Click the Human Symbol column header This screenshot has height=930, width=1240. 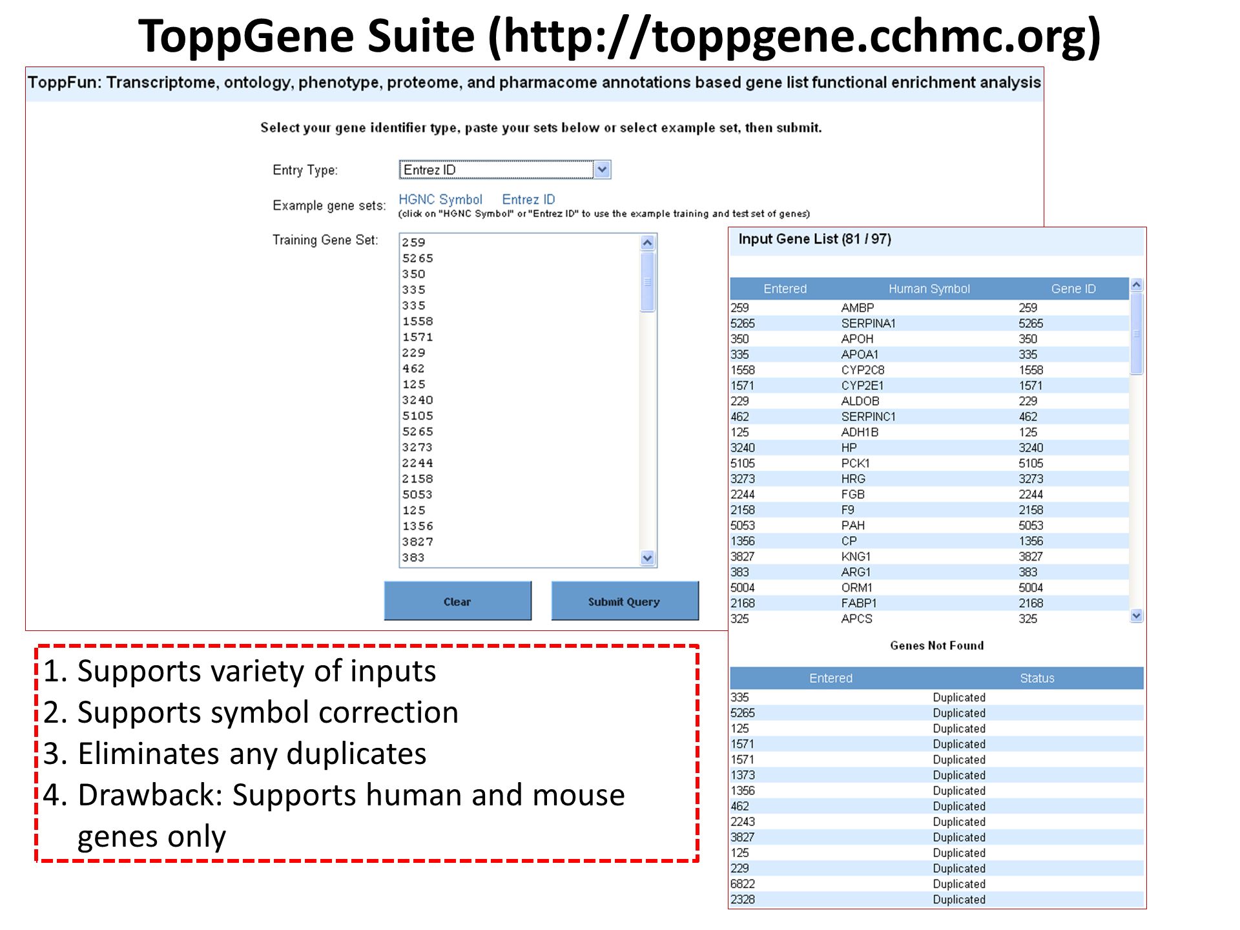pos(929,289)
